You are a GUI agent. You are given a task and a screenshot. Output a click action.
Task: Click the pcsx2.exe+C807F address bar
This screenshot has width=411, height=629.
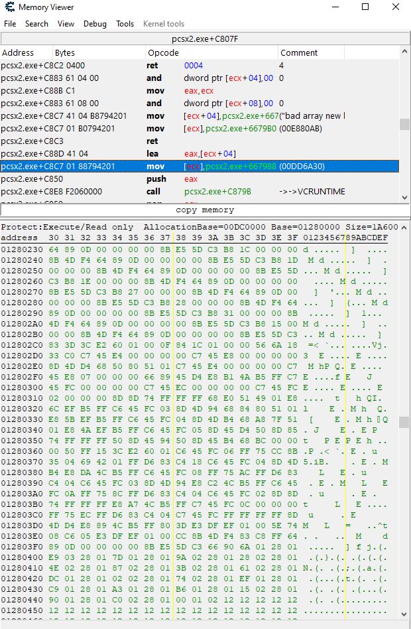point(205,39)
